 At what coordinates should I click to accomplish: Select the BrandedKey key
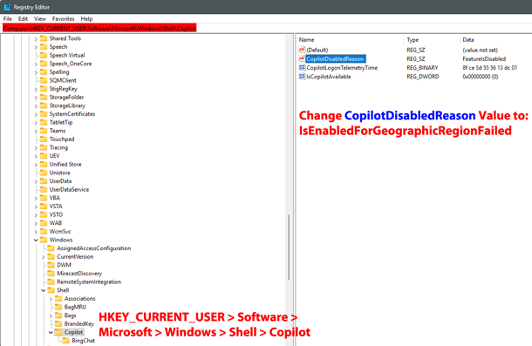coord(79,324)
